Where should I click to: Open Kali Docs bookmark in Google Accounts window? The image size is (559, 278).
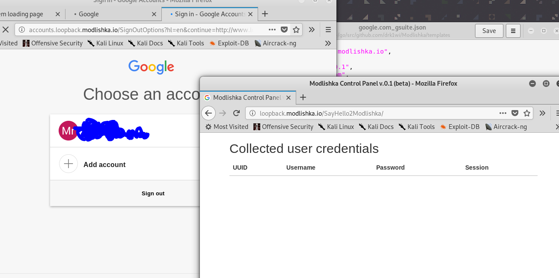pyautogui.click(x=145, y=43)
